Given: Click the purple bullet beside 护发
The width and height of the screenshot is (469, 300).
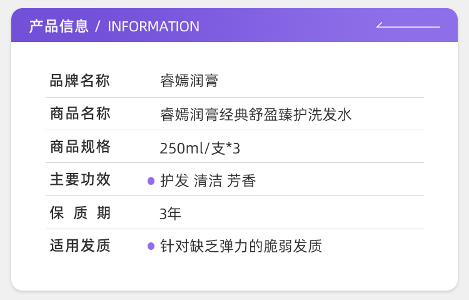Looking at the screenshot, I should 151,181.
